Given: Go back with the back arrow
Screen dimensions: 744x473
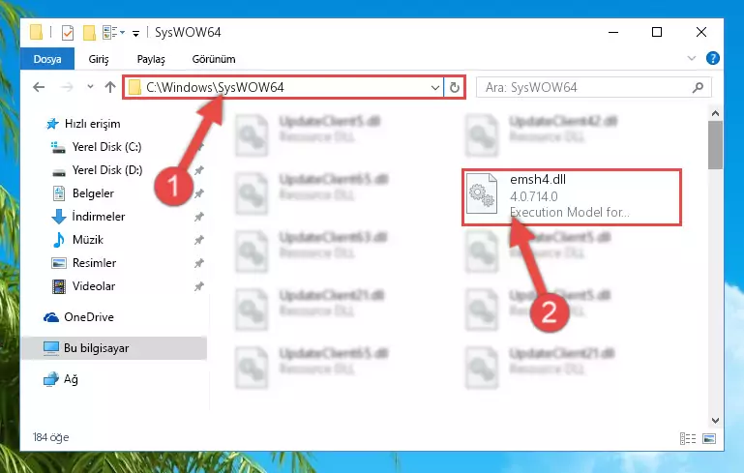Looking at the screenshot, I should pyautogui.click(x=39, y=87).
